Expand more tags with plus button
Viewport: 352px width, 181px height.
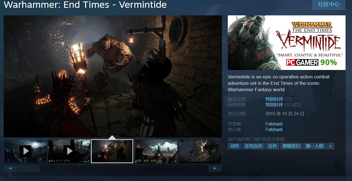tap(330, 146)
